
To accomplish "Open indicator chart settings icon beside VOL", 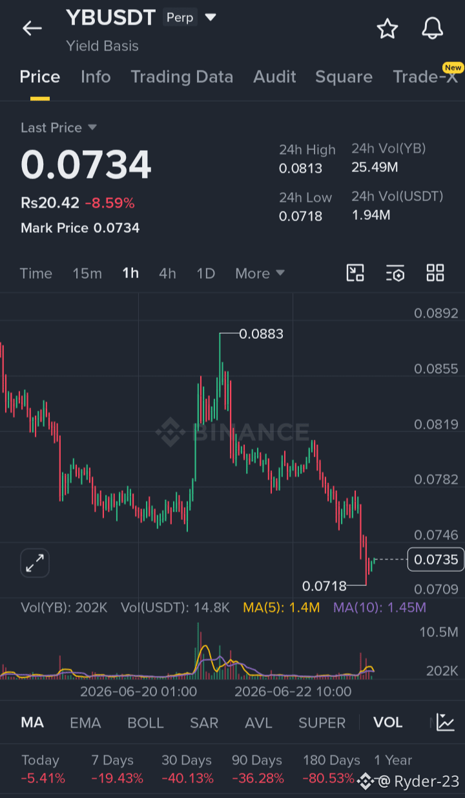I will 445,722.
